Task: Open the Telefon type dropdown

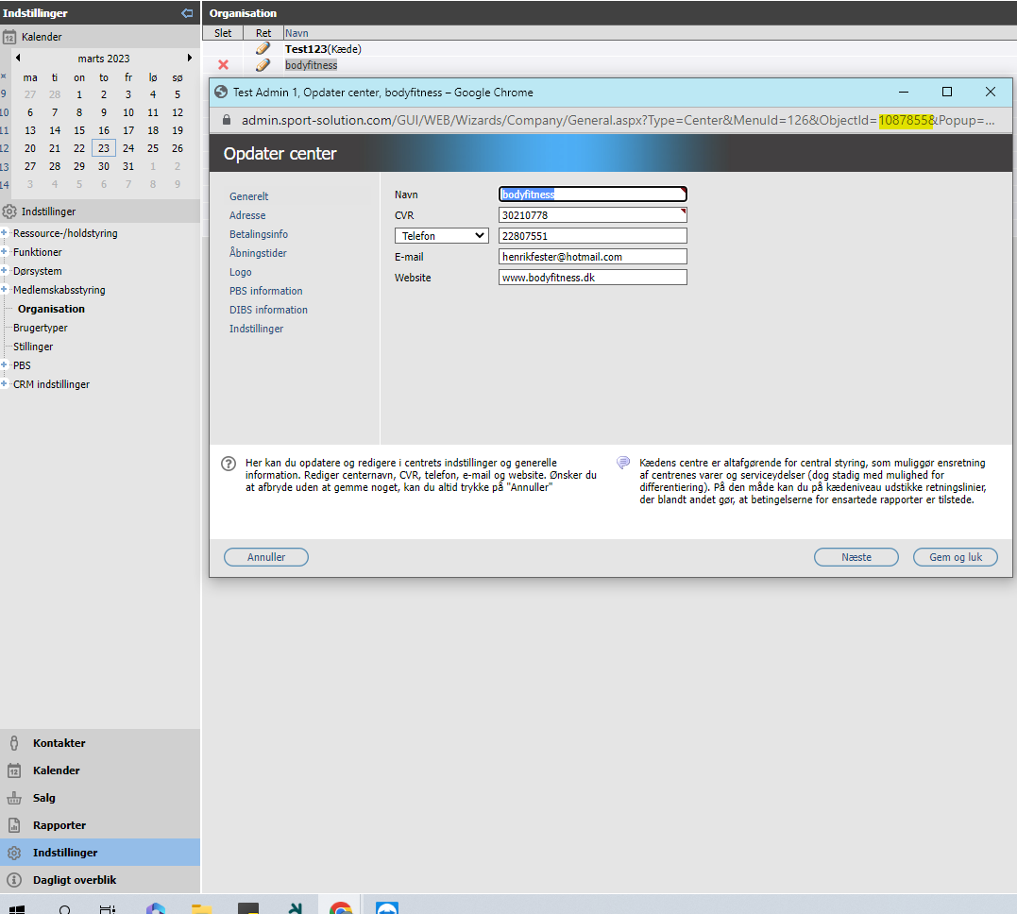Action: point(442,236)
